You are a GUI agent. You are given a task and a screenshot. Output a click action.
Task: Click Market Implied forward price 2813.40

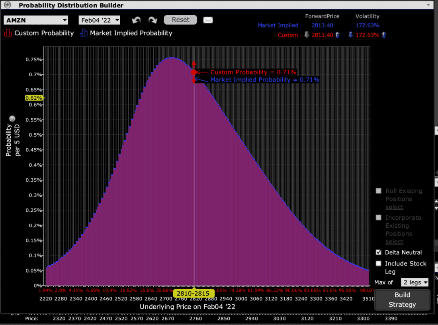[323, 25]
